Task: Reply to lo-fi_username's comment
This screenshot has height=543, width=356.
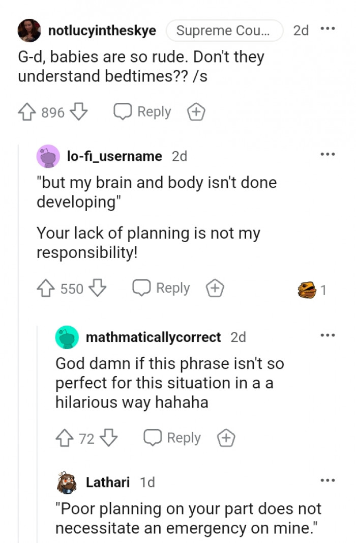Action: (x=162, y=289)
